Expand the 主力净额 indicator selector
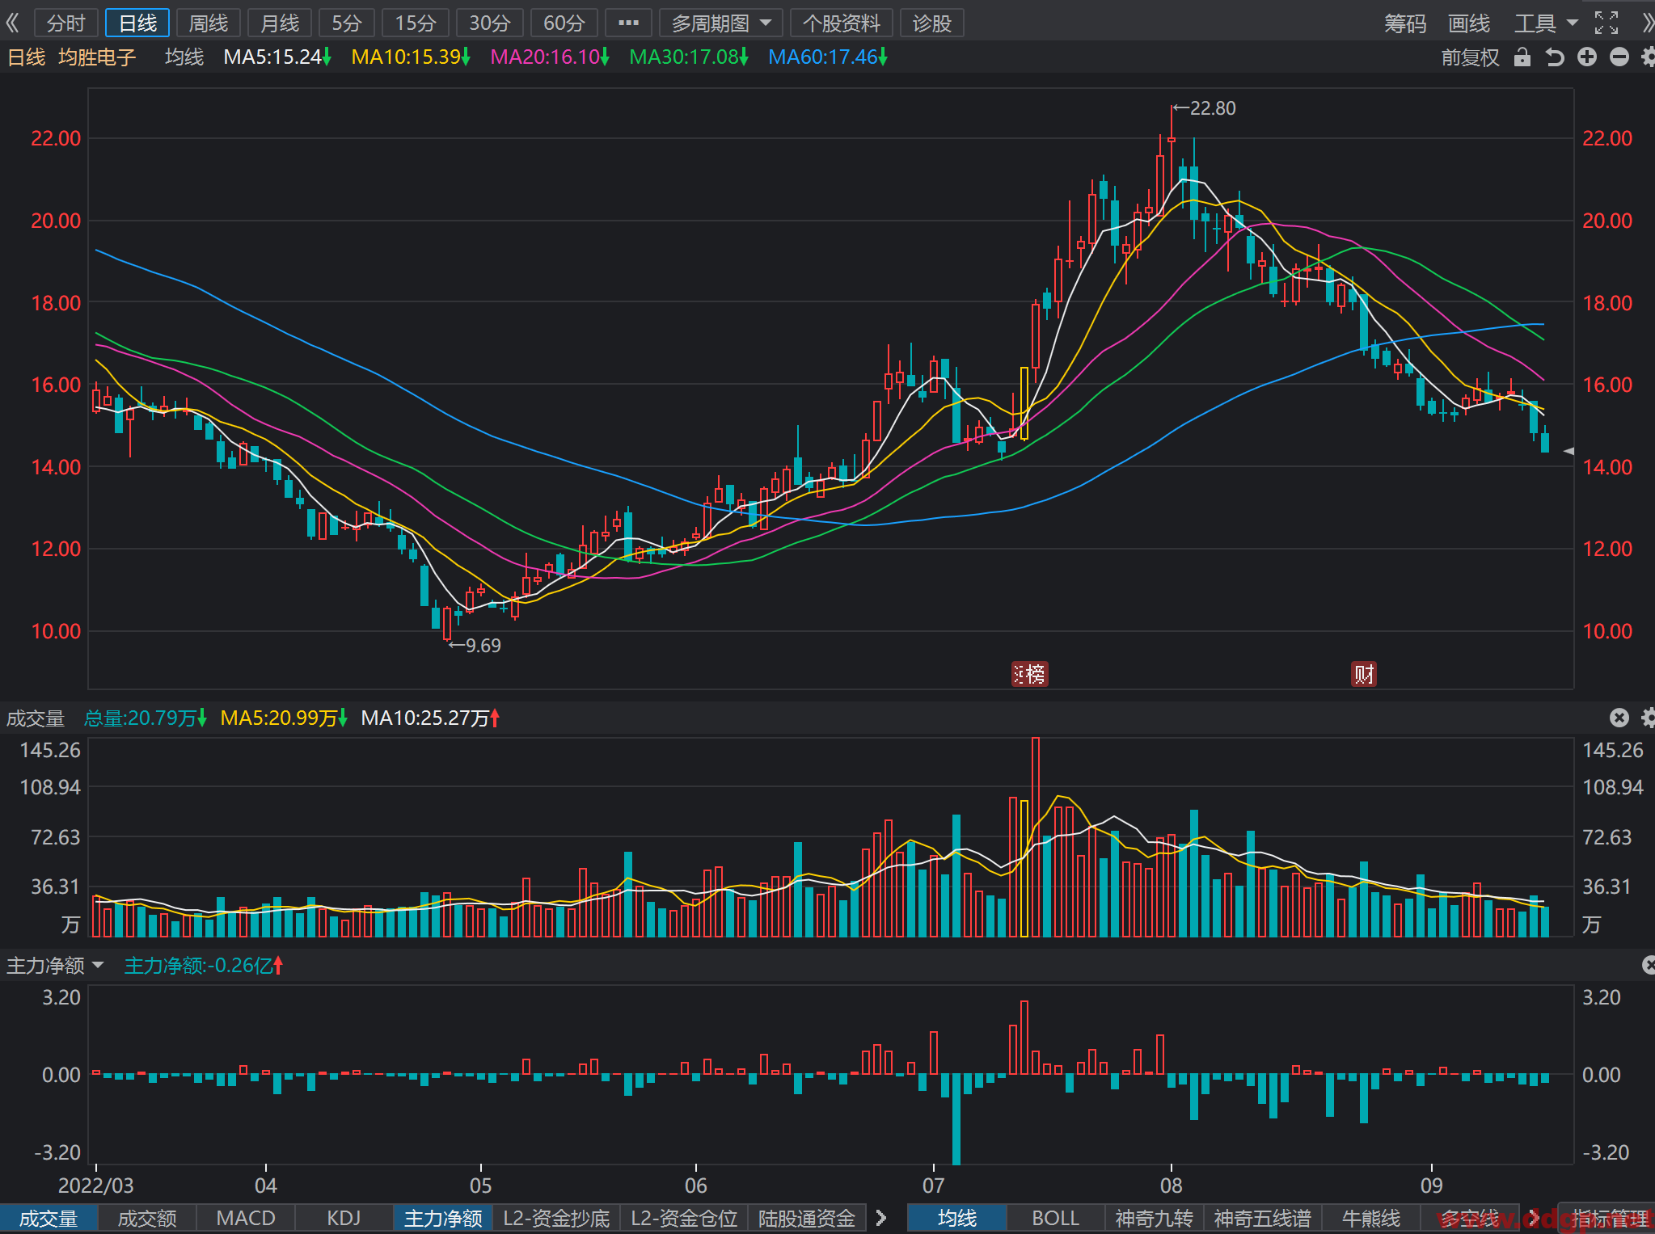The height and width of the screenshot is (1234, 1655). (x=55, y=966)
